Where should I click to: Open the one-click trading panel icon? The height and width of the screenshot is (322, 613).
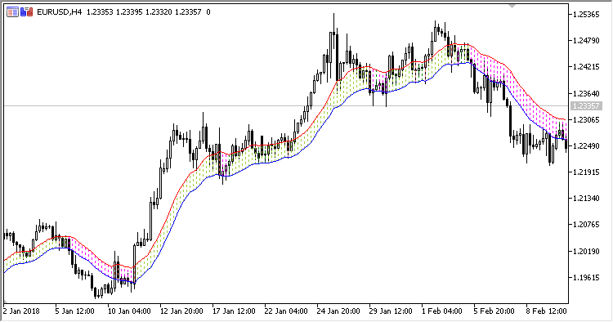click(26, 12)
